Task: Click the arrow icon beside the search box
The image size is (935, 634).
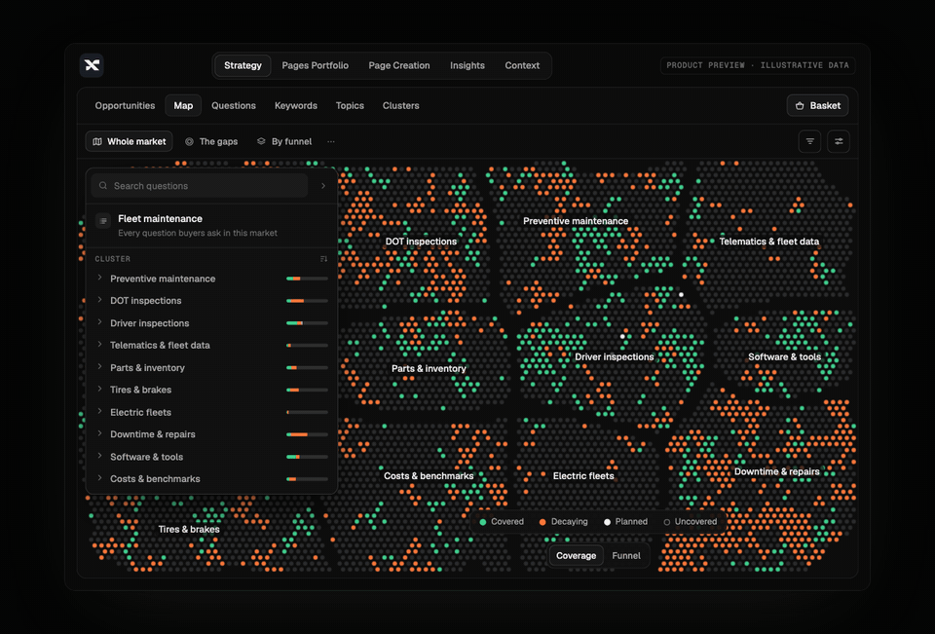Action: (323, 185)
